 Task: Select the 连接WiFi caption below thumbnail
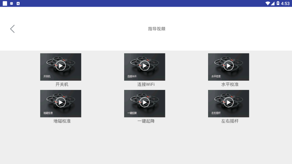click(146, 85)
